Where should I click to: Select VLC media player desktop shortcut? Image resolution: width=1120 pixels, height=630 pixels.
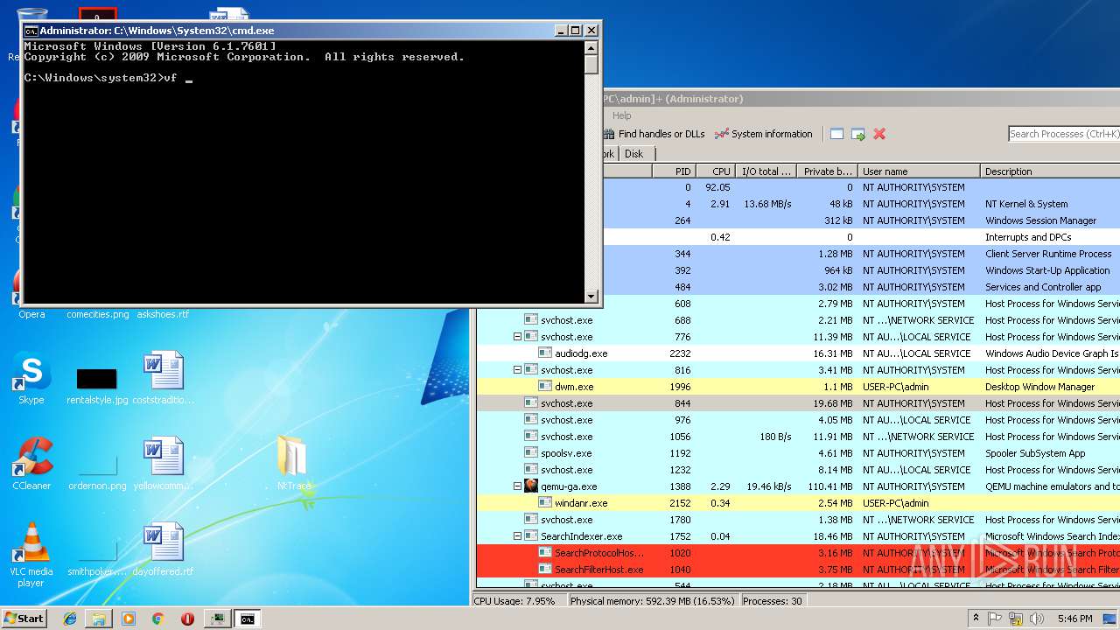31,555
